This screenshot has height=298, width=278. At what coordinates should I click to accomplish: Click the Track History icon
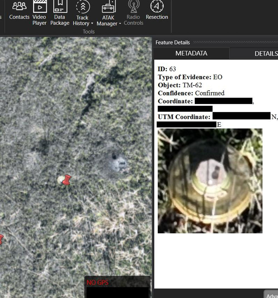coord(83,7)
